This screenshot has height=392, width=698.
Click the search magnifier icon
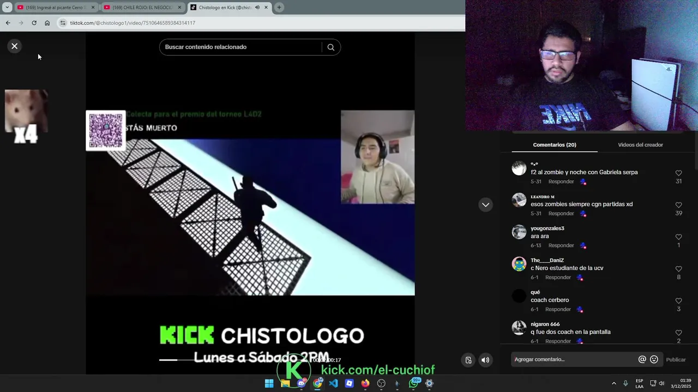pyautogui.click(x=330, y=47)
